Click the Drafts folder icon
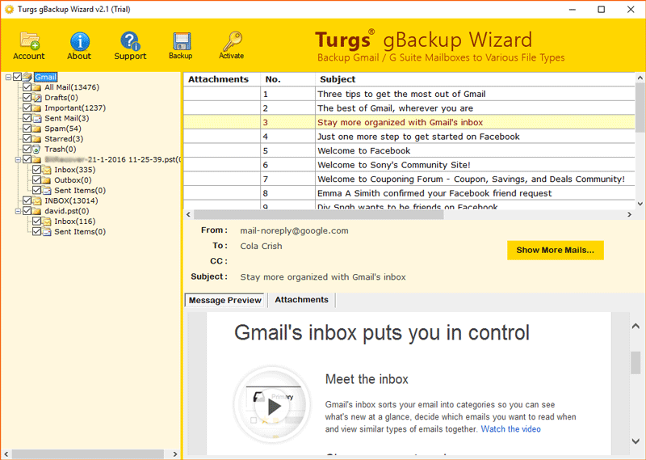 point(36,98)
